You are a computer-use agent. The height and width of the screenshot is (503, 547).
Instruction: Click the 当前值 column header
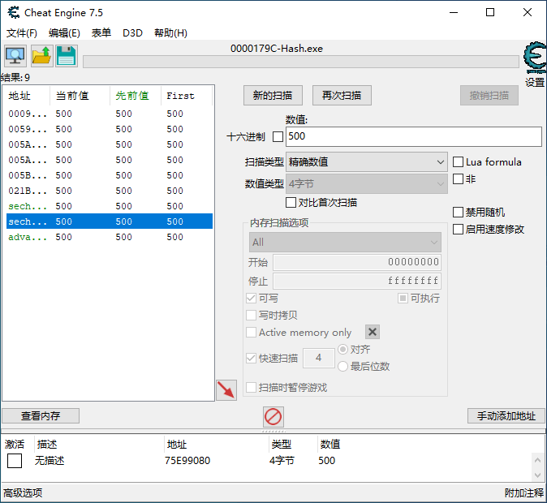80,96
